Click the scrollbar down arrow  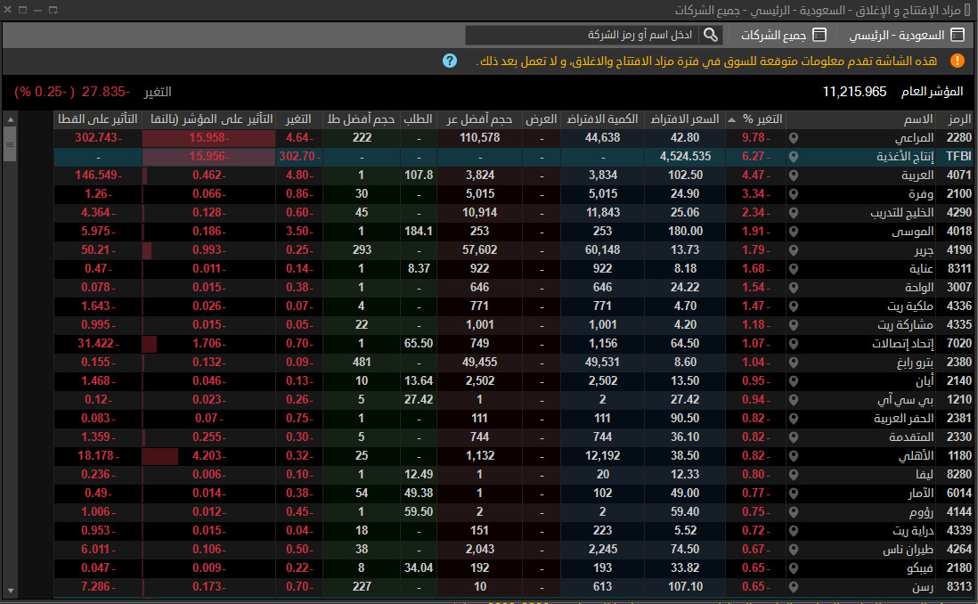pyautogui.click(x=10, y=591)
